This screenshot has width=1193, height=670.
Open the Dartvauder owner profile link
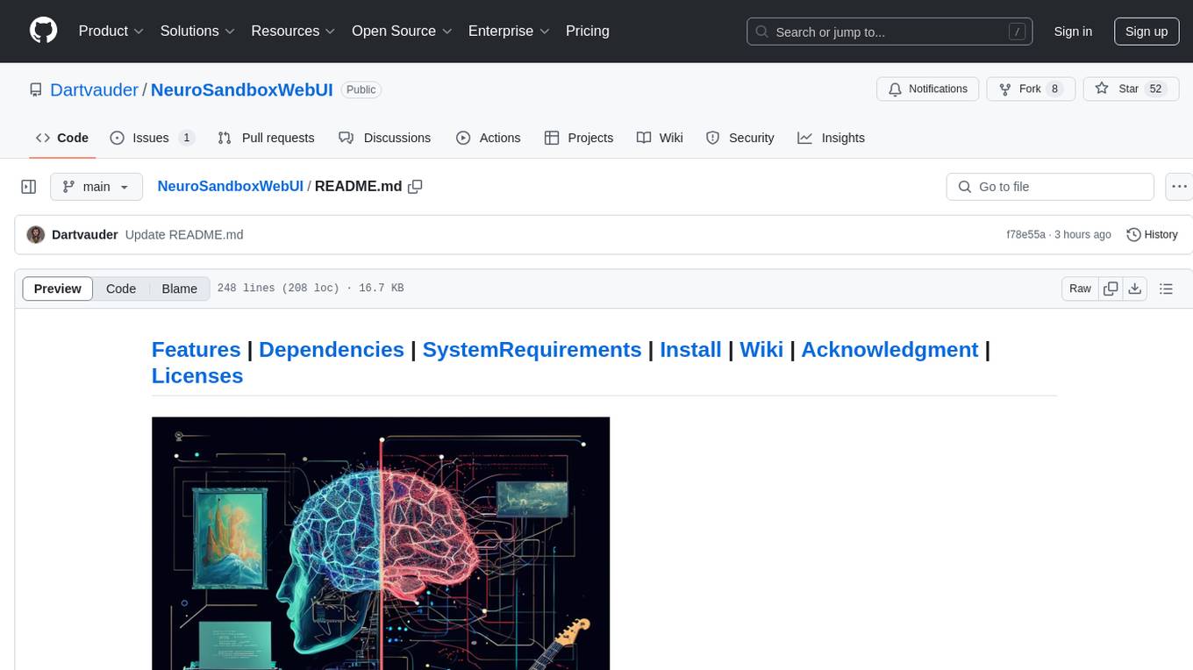tap(94, 89)
